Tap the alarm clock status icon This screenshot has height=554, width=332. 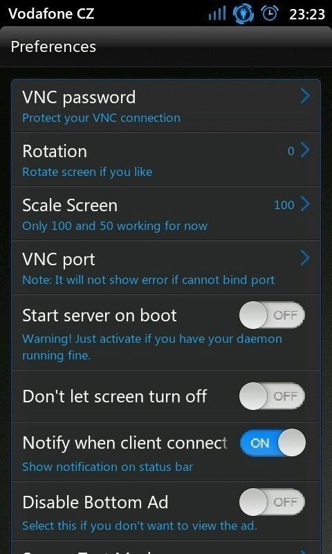point(270,13)
